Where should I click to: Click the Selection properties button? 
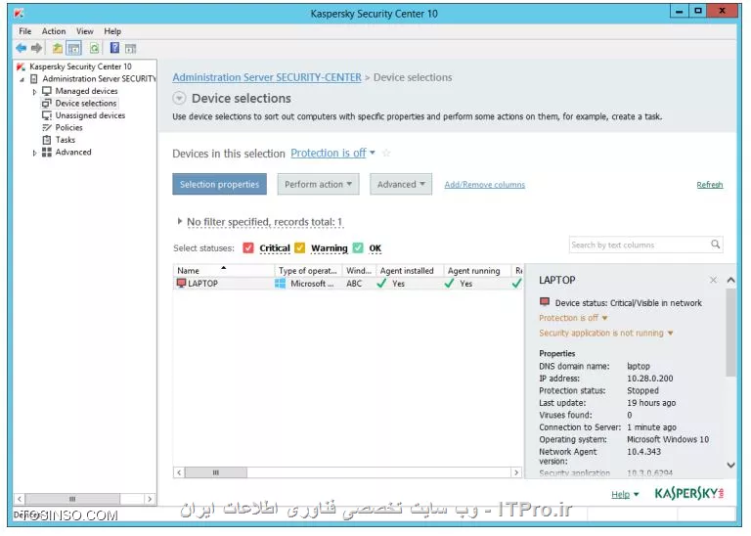point(219,184)
